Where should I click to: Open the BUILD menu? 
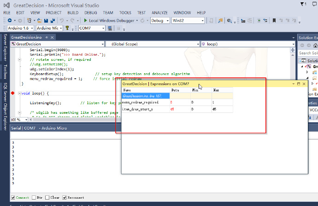[x=73, y=13]
